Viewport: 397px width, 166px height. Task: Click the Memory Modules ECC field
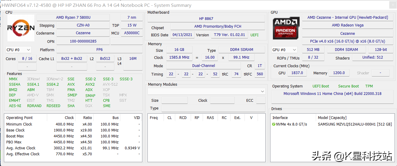(x=261, y=100)
